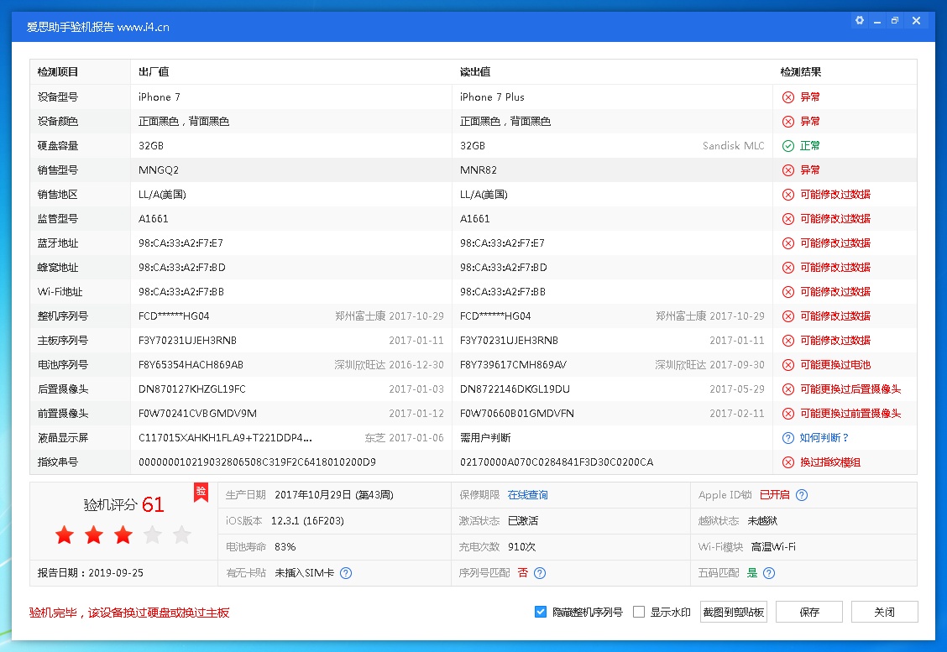Click the red X icon in the Wi-Fi地址 row
The height and width of the screenshot is (652, 947).
click(788, 291)
